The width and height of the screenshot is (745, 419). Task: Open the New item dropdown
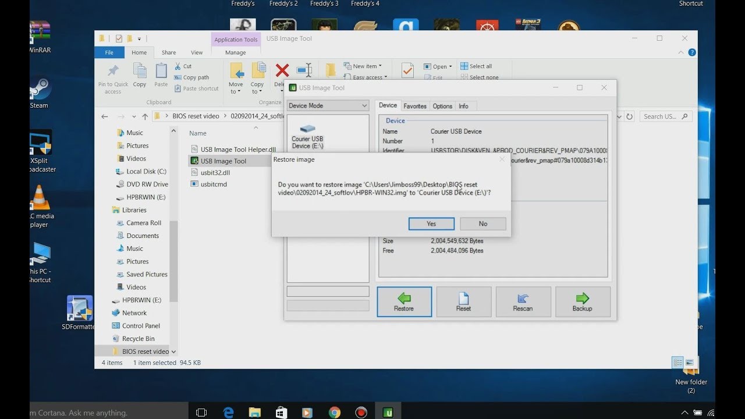click(363, 66)
